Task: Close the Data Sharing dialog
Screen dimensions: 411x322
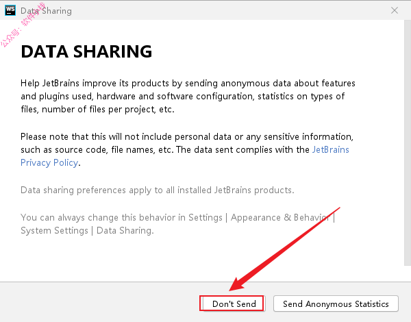Action: tap(395, 10)
